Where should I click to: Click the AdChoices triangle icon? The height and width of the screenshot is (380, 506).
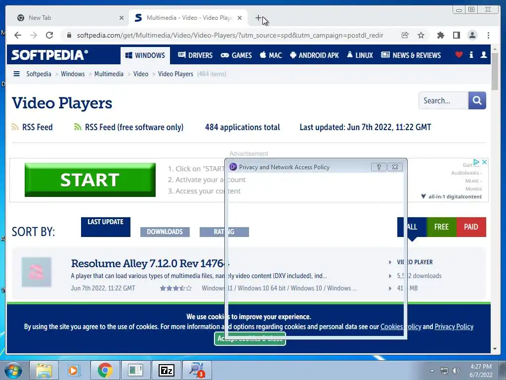click(476, 162)
